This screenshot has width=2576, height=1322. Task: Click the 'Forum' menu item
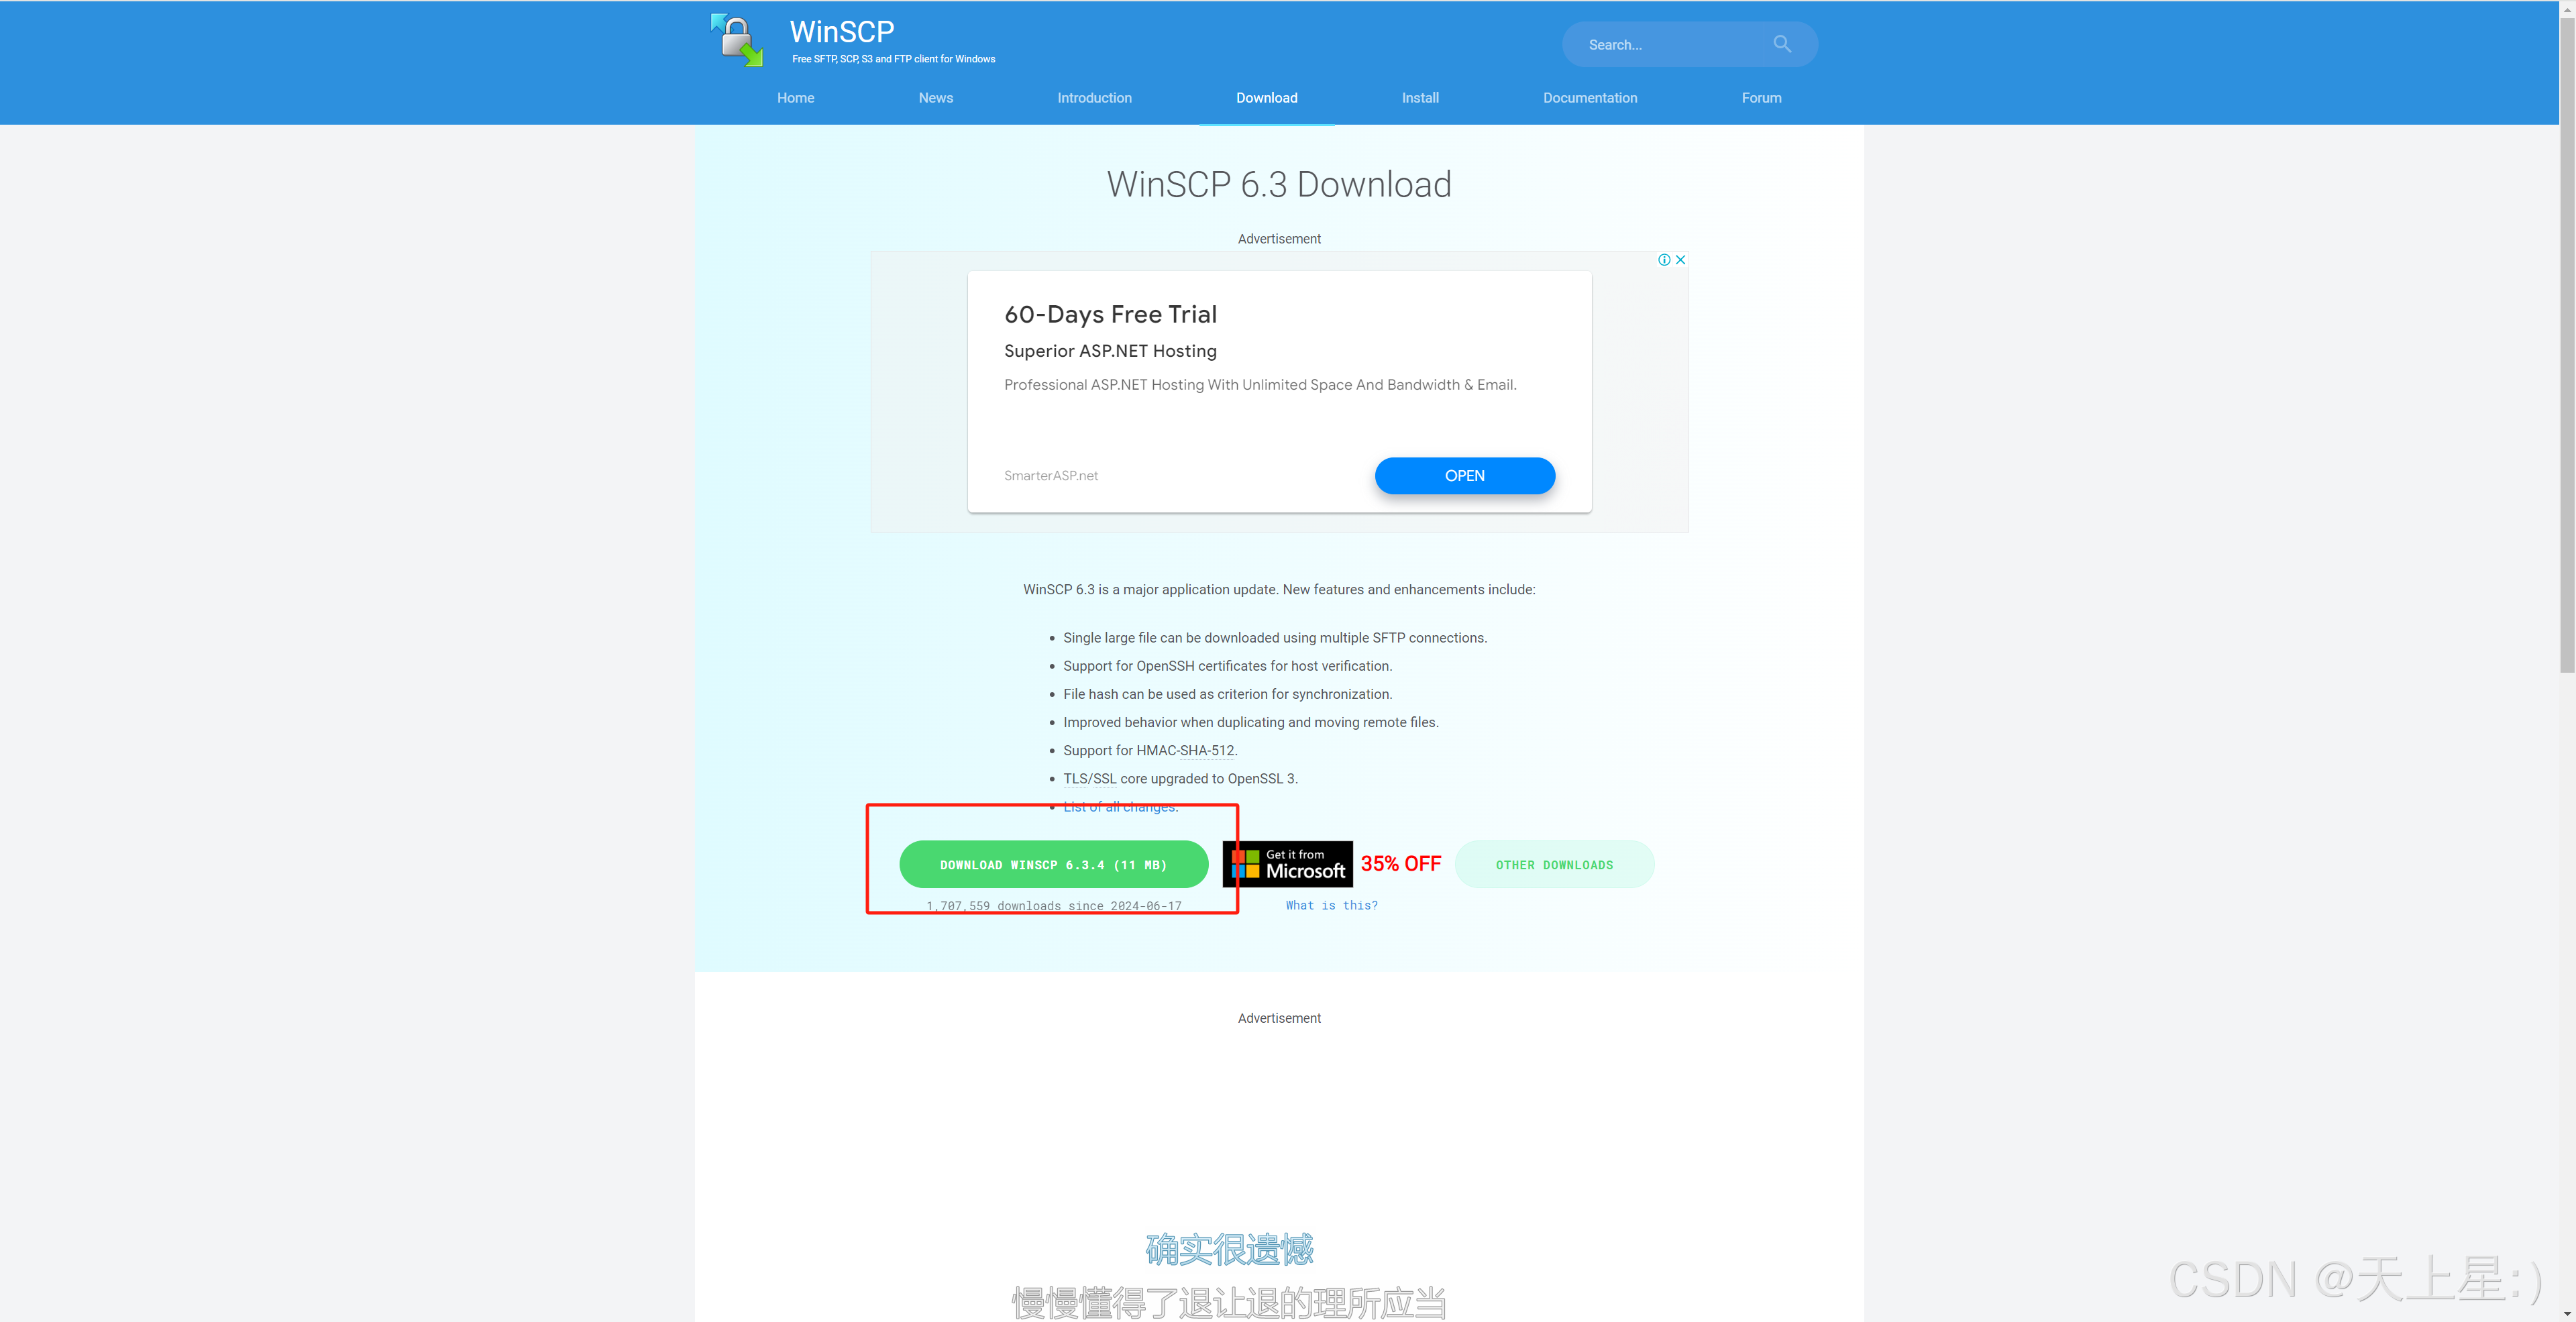click(1762, 96)
